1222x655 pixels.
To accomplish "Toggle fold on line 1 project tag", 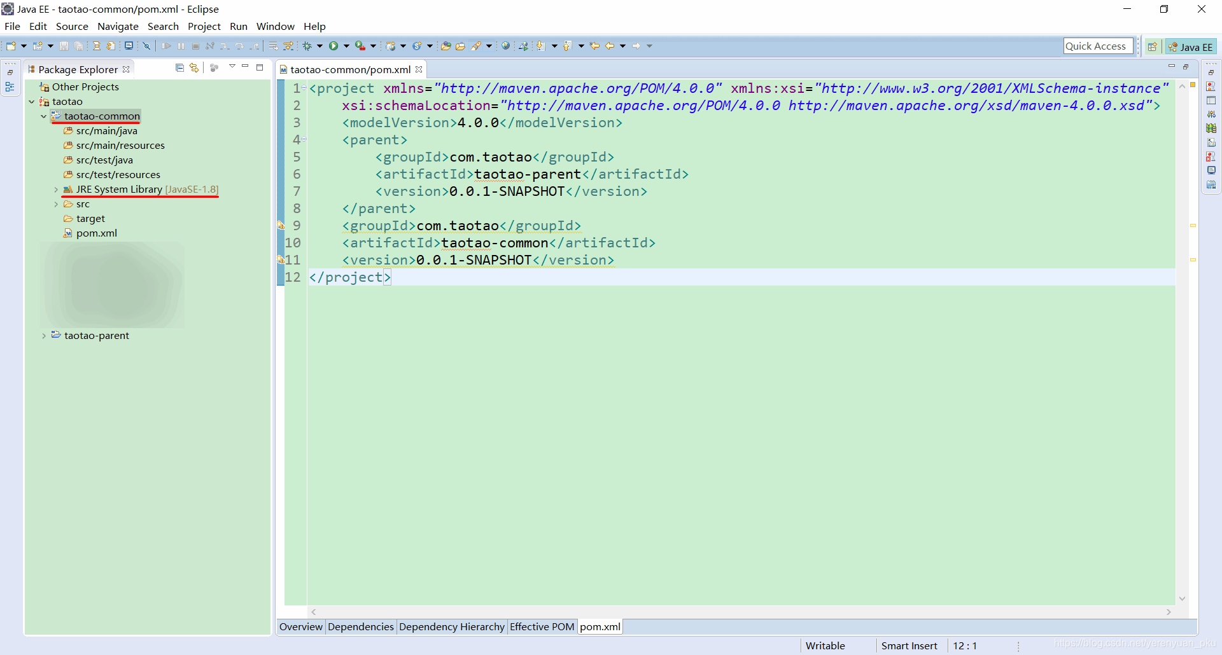I will (304, 88).
